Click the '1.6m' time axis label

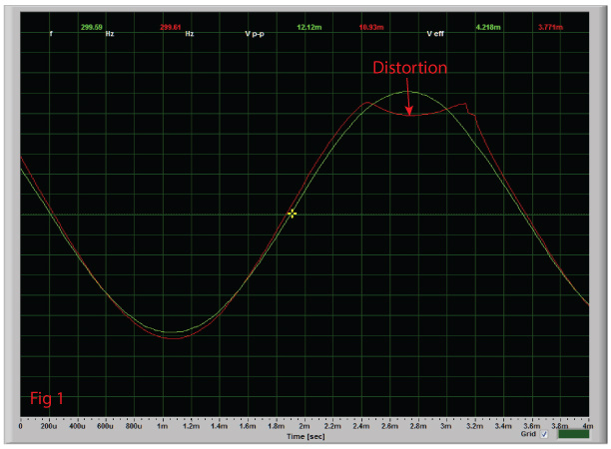[248, 426]
